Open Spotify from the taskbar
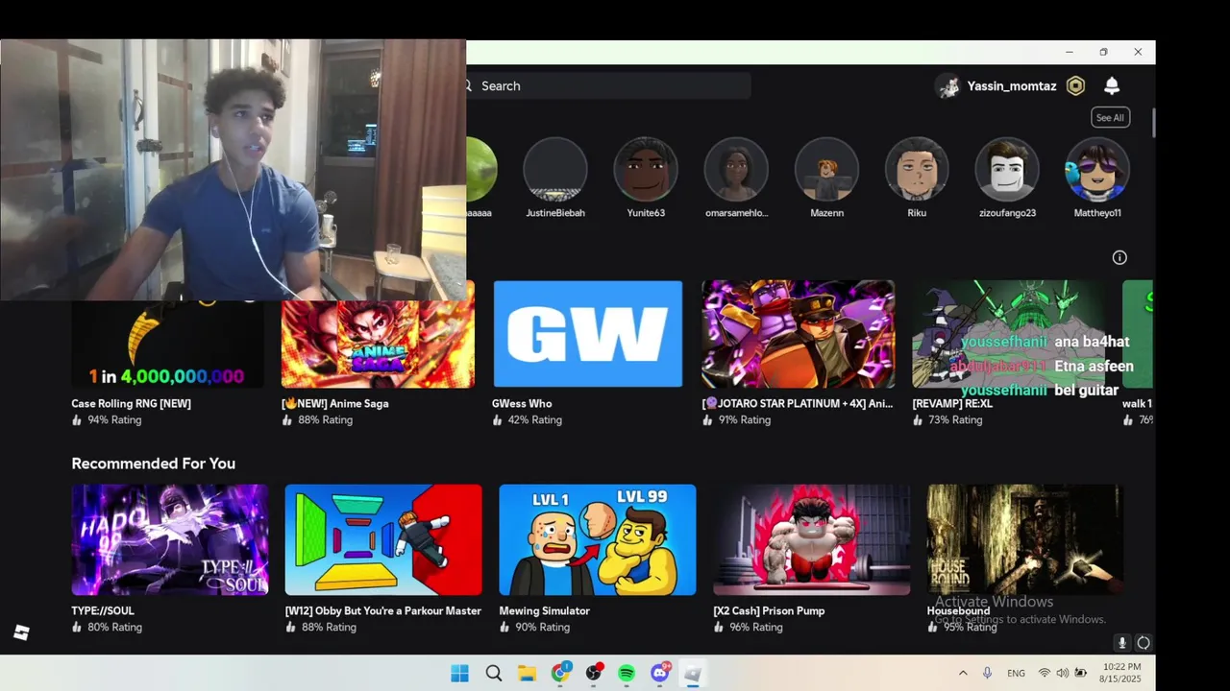1230x691 pixels. (627, 674)
